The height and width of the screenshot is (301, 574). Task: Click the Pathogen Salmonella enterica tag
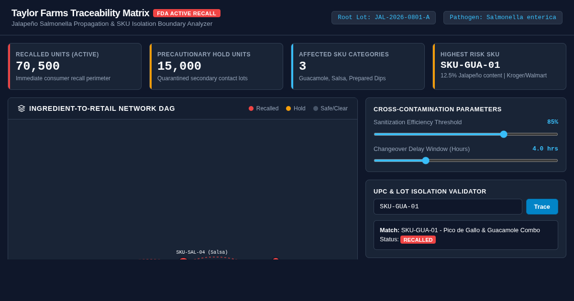coord(503,18)
